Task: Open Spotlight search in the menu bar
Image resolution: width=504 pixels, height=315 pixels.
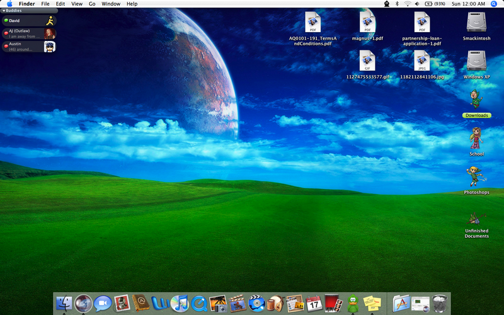Action: click(494, 4)
